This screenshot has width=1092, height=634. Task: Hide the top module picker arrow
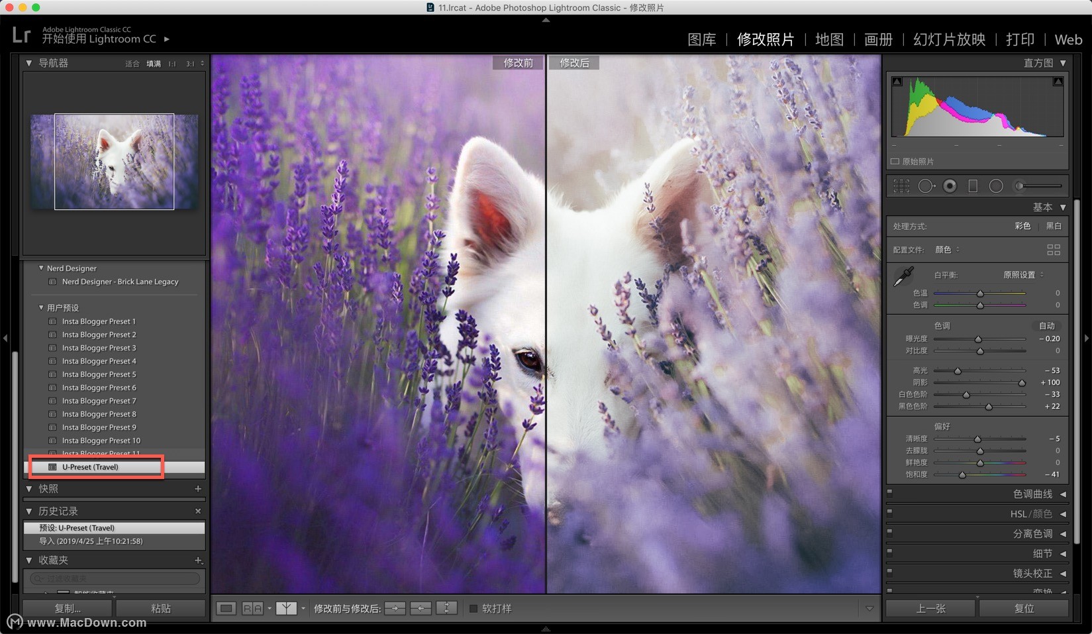[546, 20]
